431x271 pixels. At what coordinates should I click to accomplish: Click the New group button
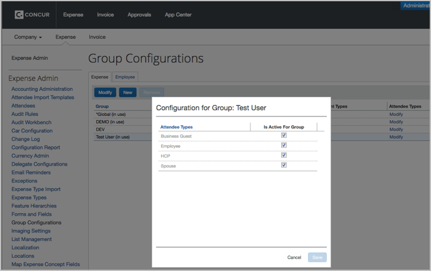coord(127,92)
